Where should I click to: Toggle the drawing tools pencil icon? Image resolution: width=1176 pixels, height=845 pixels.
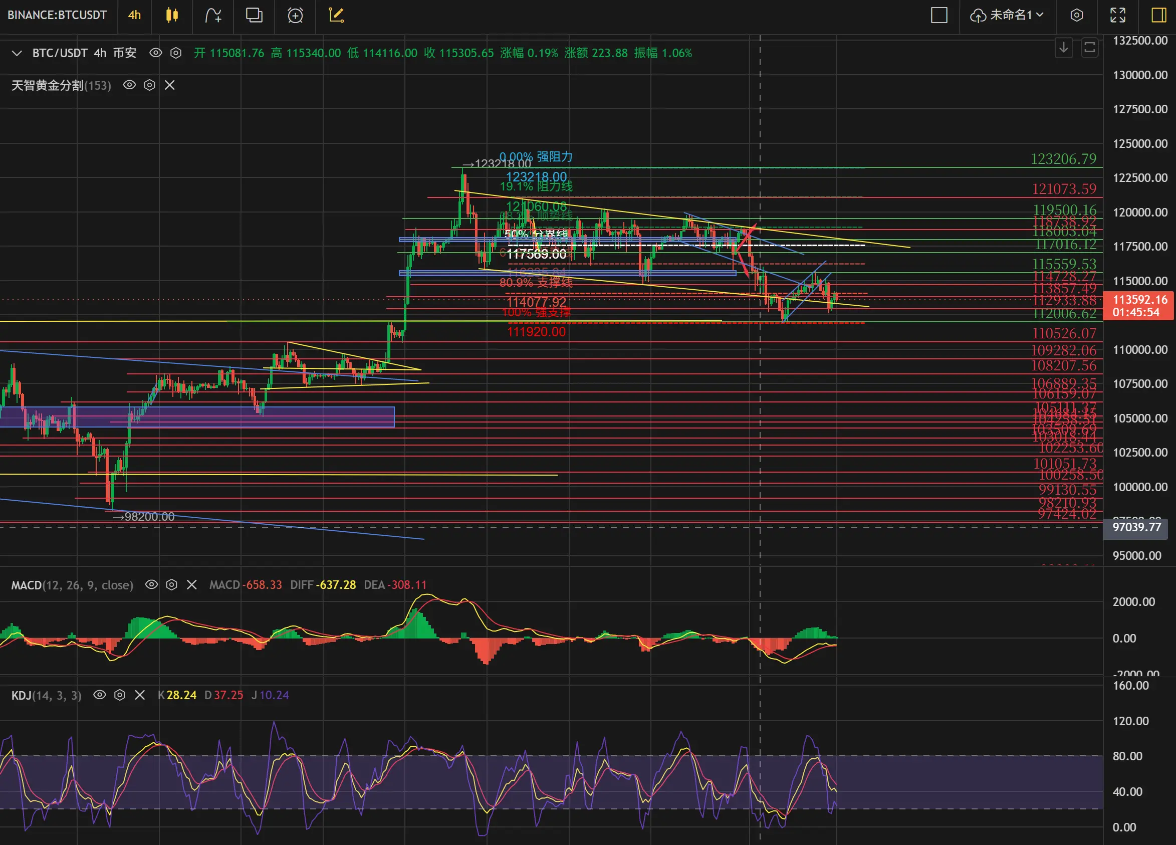[337, 15]
